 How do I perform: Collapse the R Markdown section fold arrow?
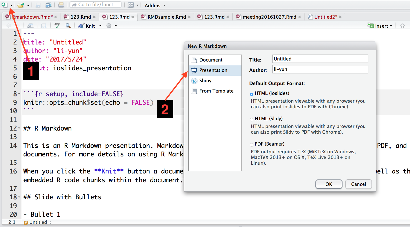(x=19, y=128)
